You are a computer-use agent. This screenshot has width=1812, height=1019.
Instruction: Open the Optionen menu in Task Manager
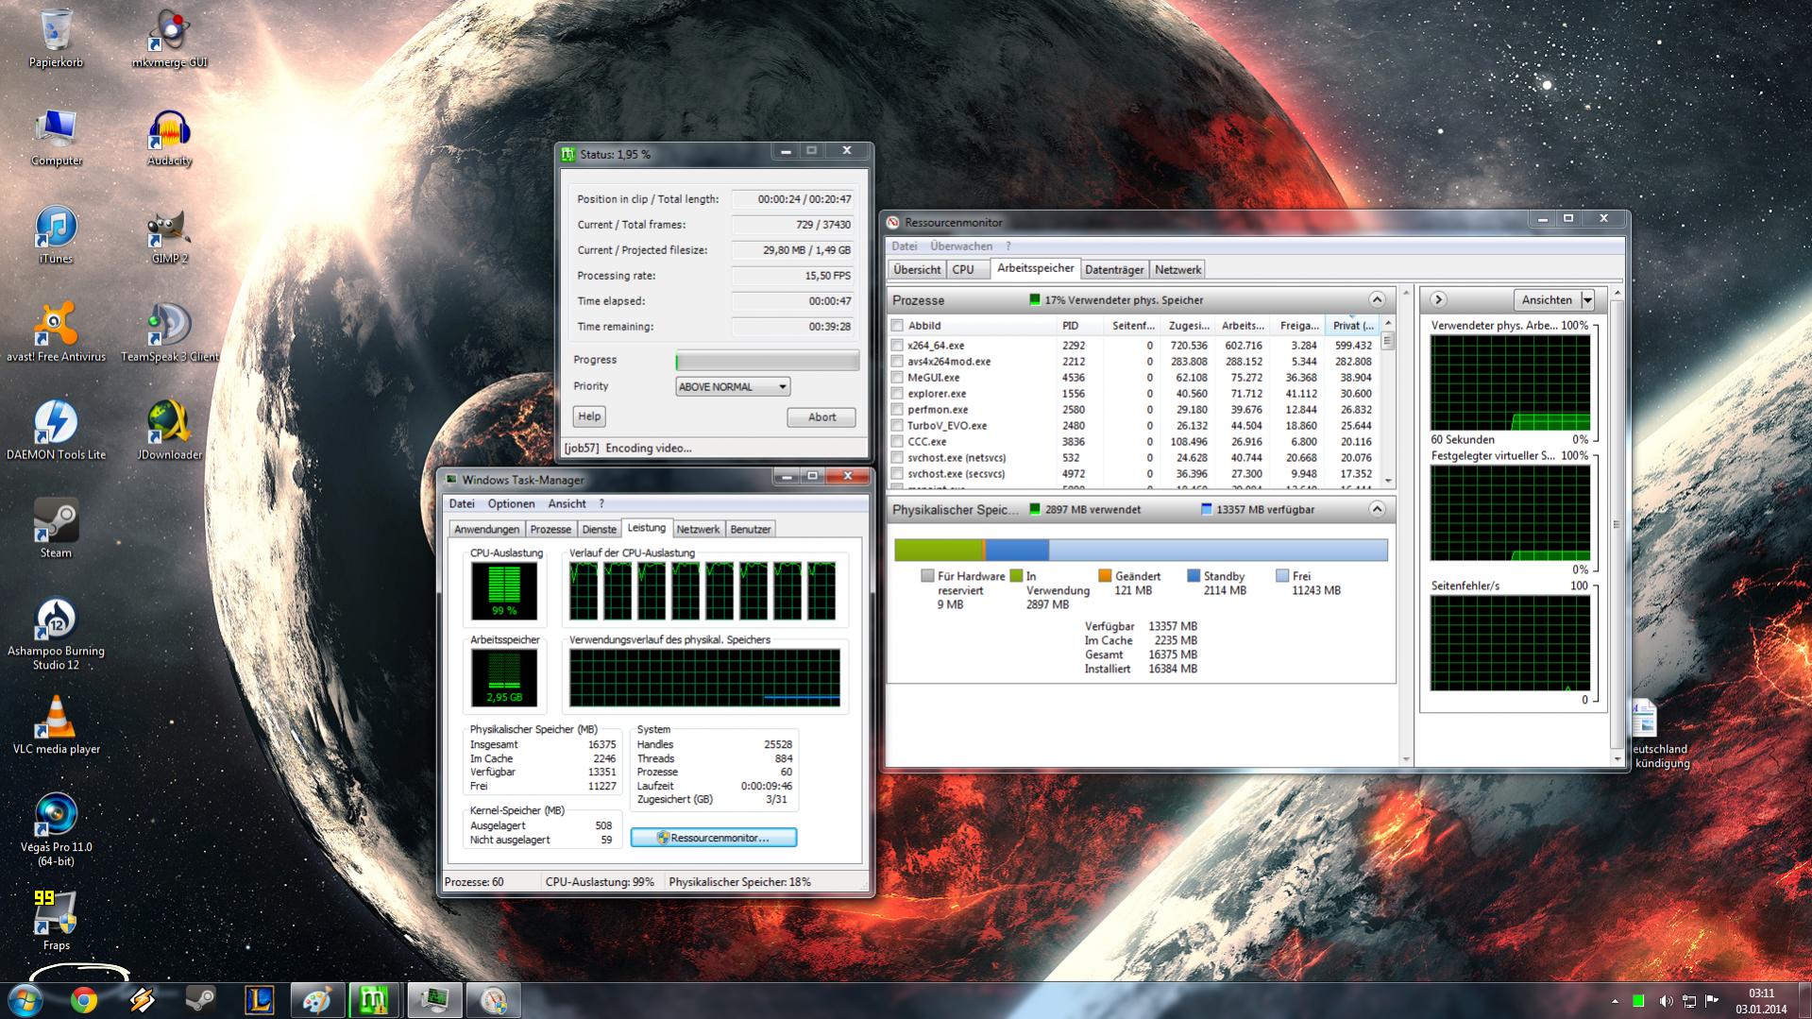pos(512,504)
